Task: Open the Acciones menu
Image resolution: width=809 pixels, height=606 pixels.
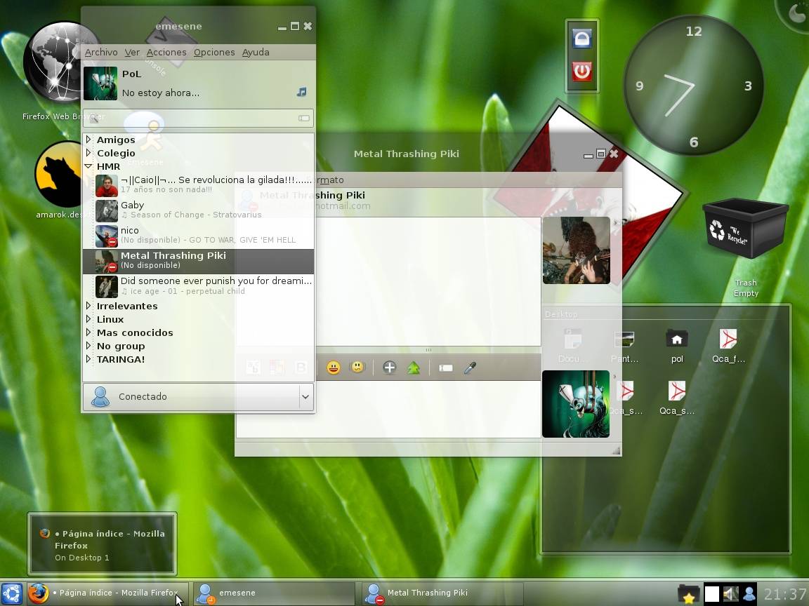Action: tap(166, 52)
